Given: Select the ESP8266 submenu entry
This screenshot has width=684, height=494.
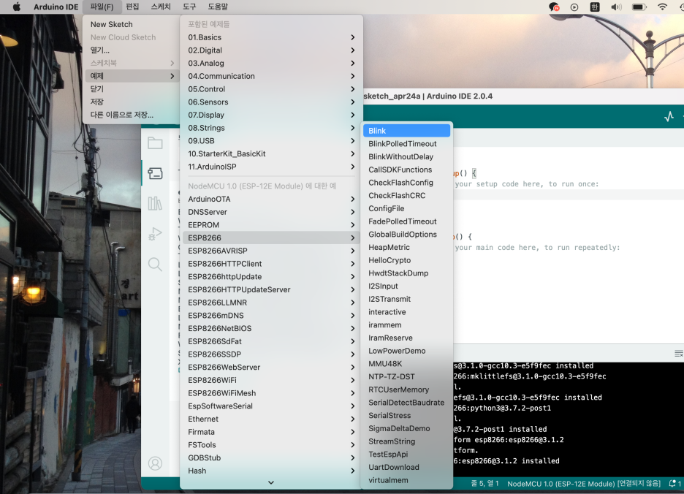Looking at the screenshot, I should pyautogui.click(x=271, y=237).
